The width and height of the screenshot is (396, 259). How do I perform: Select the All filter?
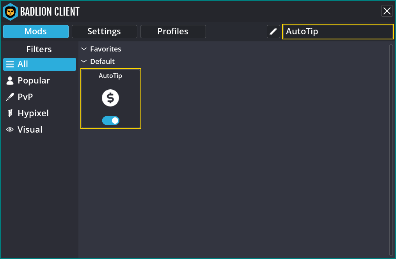(x=39, y=64)
